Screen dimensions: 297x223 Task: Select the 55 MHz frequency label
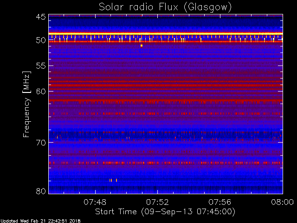tap(41, 66)
